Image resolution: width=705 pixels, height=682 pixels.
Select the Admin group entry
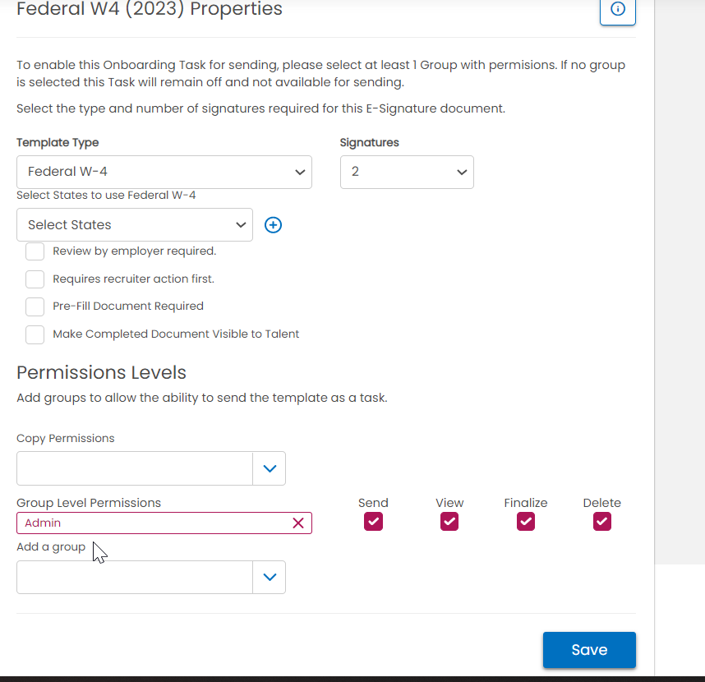click(148, 523)
